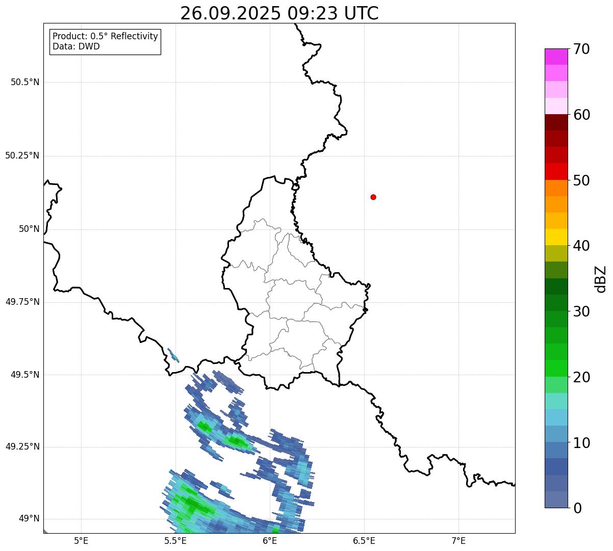Click the colorbar tick value 60

click(x=581, y=115)
